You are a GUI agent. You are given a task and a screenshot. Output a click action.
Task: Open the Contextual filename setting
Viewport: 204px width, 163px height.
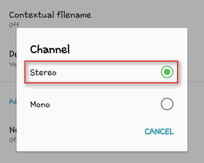point(50,15)
